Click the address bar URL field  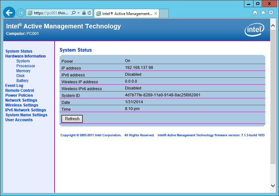pyautogui.click(x=51, y=13)
